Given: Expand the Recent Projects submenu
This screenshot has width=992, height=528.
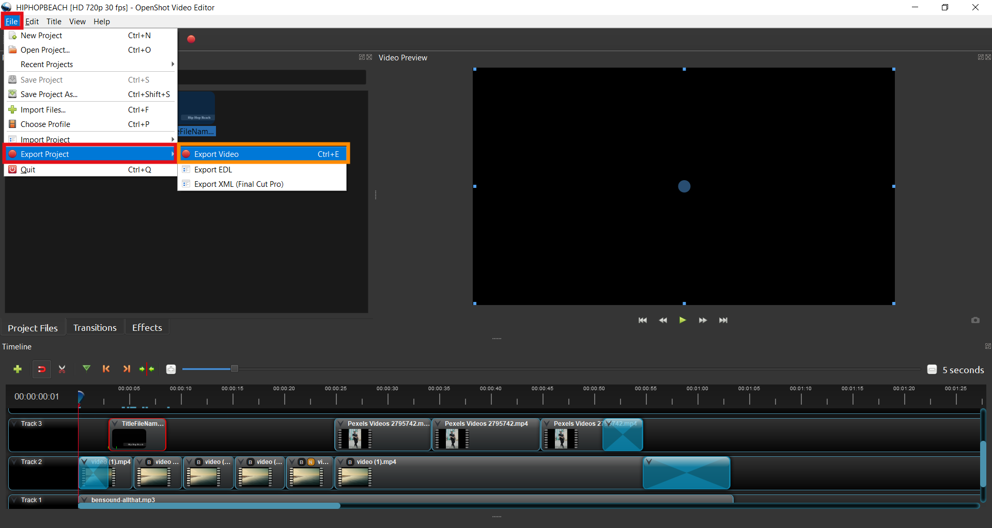Looking at the screenshot, I should tap(90, 65).
